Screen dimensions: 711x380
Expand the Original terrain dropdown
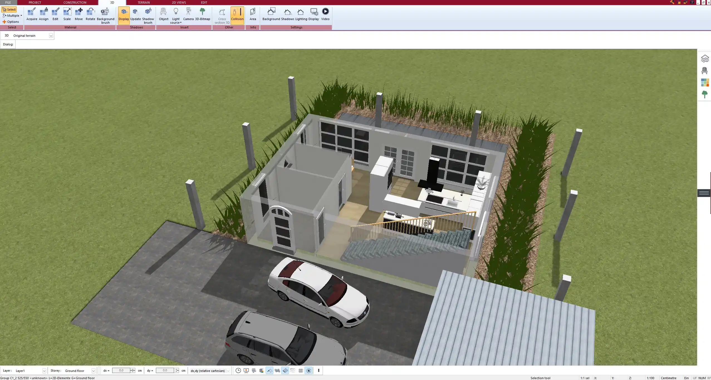point(51,36)
